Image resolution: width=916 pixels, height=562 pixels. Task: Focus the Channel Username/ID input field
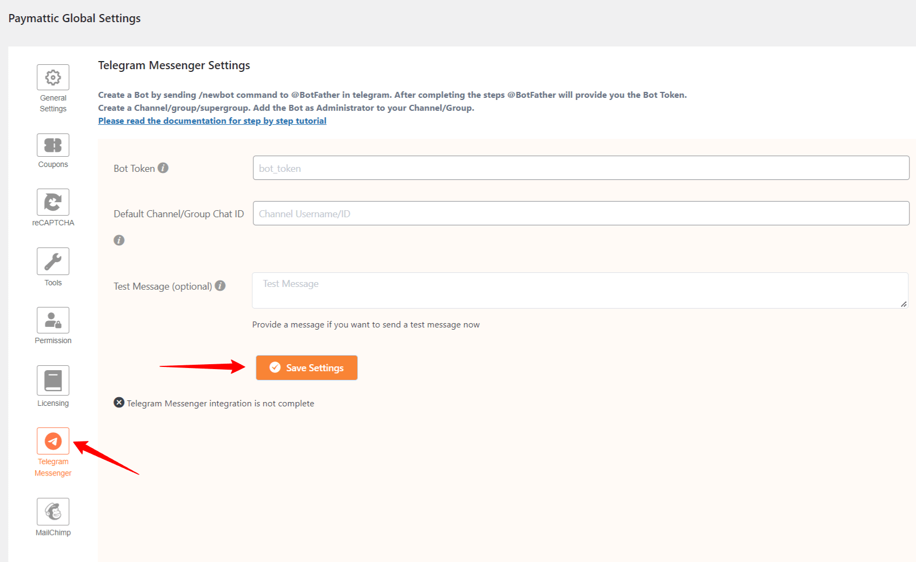[581, 213]
